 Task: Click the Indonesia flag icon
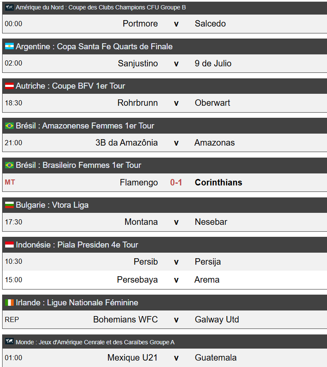pyautogui.click(x=9, y=245)
